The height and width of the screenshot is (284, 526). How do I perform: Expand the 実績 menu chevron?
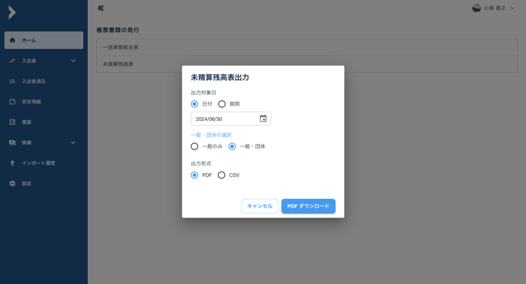73,142
